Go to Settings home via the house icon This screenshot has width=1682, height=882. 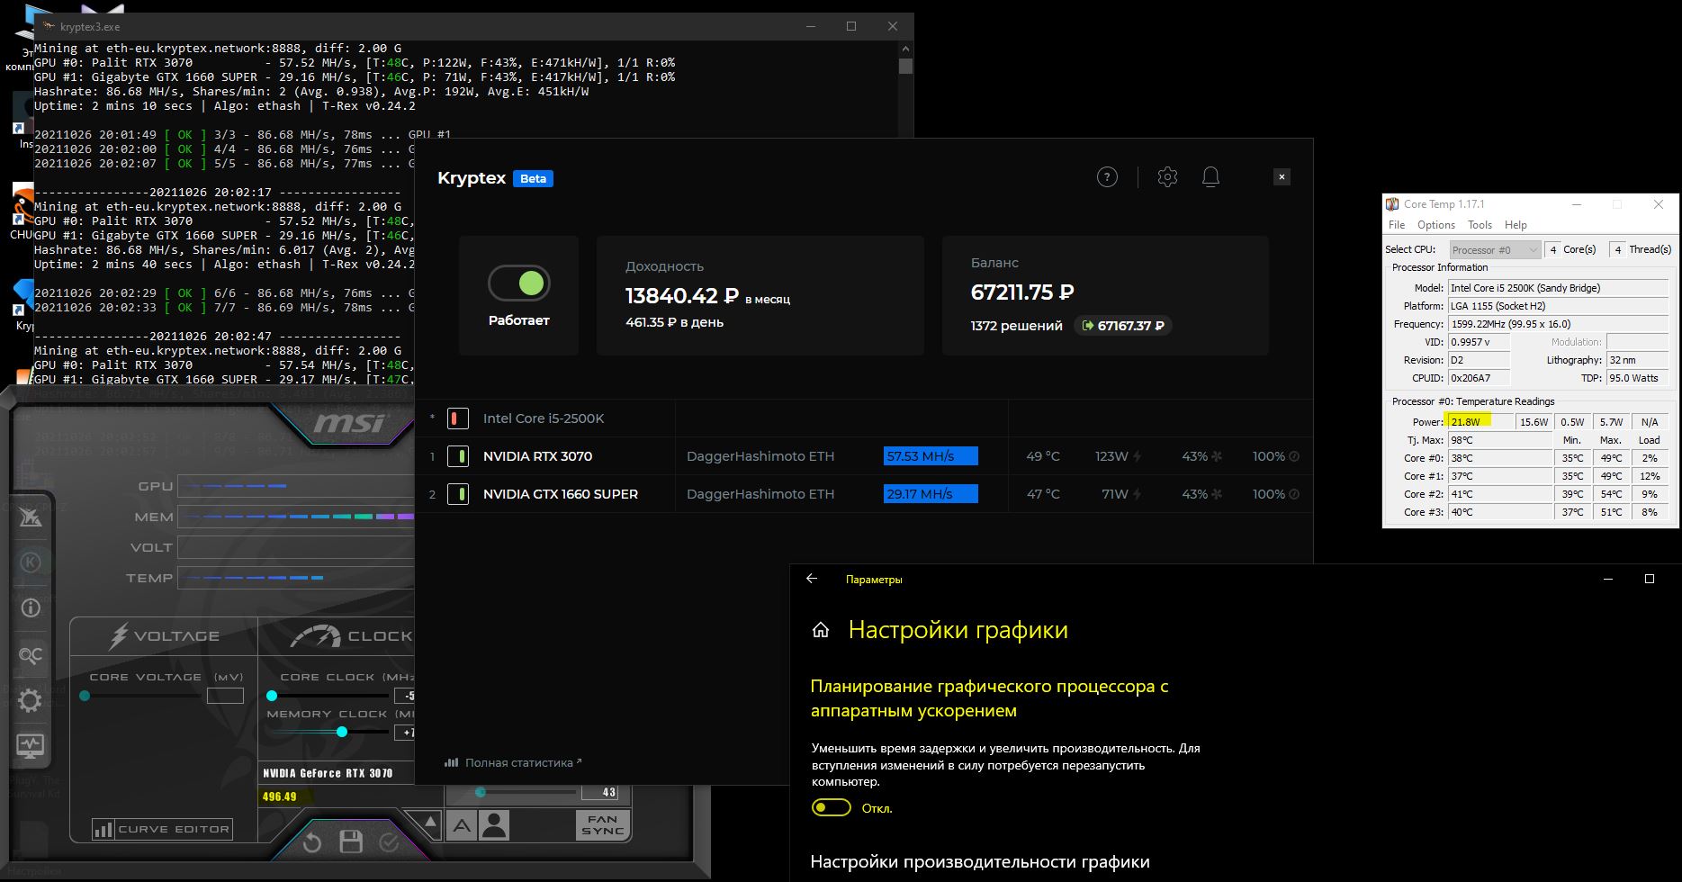point(821,630)
